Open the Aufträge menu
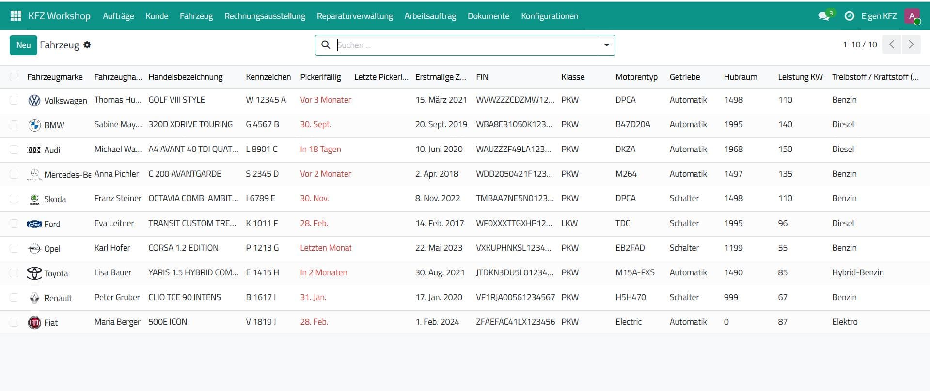The width and height of the screenshot is (930, 391). tap(118, 16)
